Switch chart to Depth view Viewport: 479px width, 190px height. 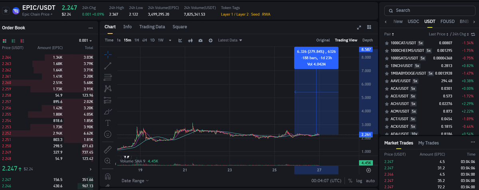pos(368,40)
